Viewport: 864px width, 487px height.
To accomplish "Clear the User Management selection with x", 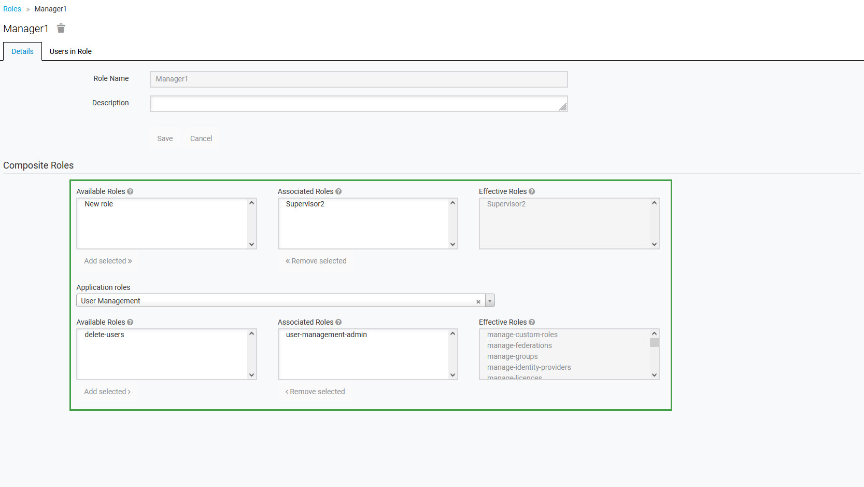I will (478, 301).
